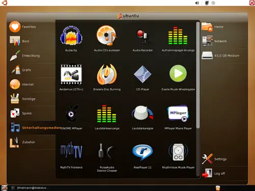The height and width of the screenshot is (191, 255).
Task: Open Audio-CDs auslesen ripper
Action: [107, 39]
